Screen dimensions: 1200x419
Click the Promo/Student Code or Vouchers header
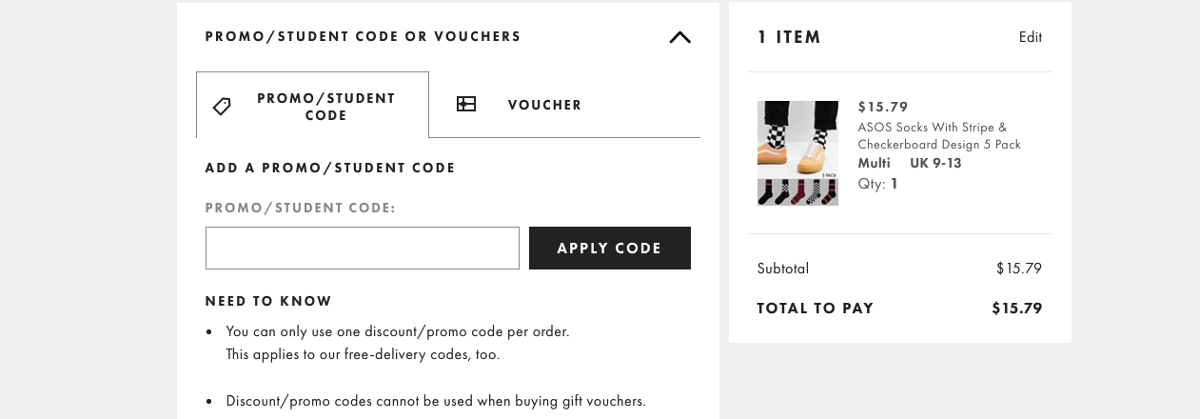pos(364,37)
